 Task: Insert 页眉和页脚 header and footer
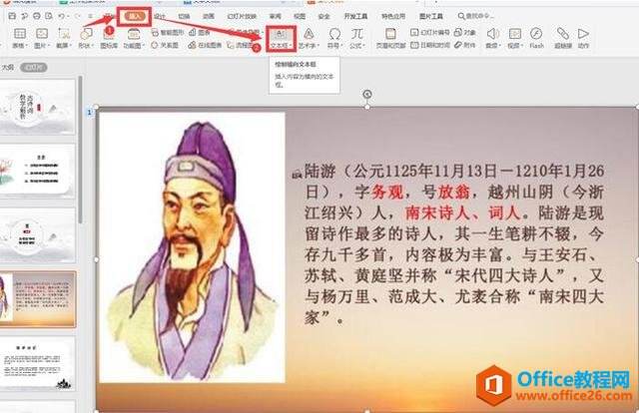390,38
